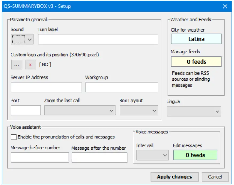The height and width of the screenshot is (185, 234).
Task: Enable pronunciation of calls and messages checkbox
Action: click(x=14, y=137)
